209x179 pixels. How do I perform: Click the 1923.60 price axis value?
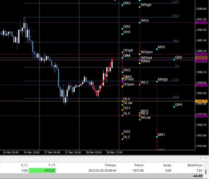point(201,135)
